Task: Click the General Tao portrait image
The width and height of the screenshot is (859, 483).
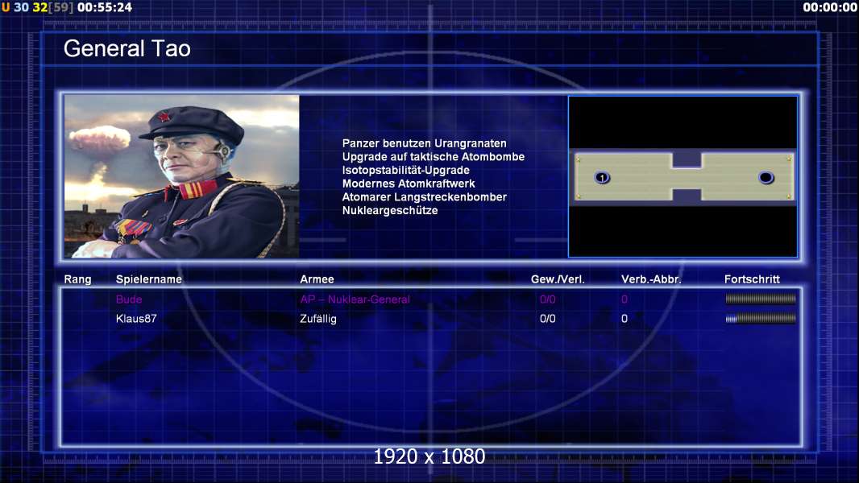Action: click(182, 176)
